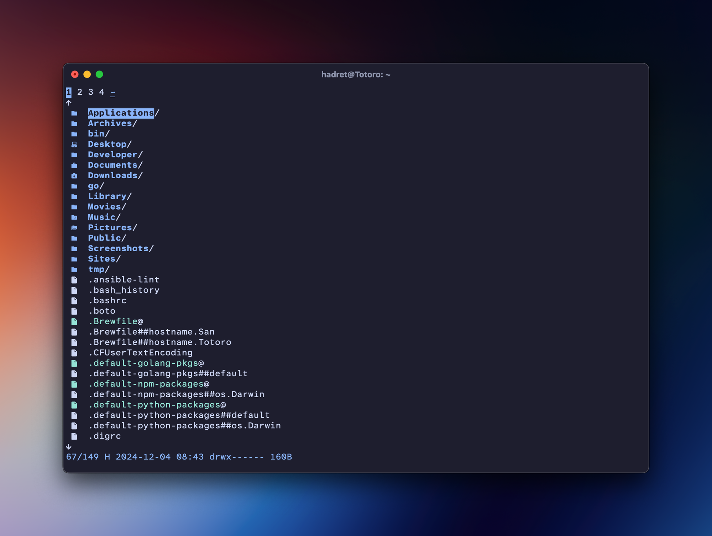This screenshot has height=536, width=712.
Task: Click the status line permissions text
Action: [x=236, y=457]
